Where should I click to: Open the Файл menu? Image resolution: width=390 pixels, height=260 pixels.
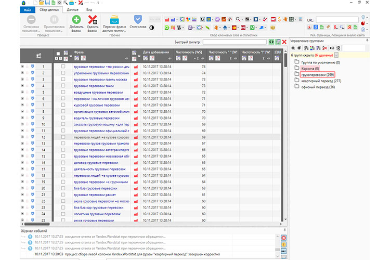28,10
